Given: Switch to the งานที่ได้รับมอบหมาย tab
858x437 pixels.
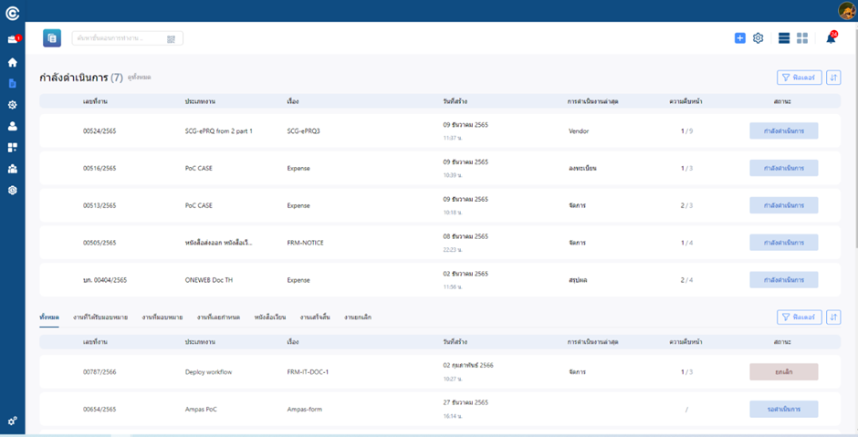Looking at the screenshot, I should pos(100,317).
